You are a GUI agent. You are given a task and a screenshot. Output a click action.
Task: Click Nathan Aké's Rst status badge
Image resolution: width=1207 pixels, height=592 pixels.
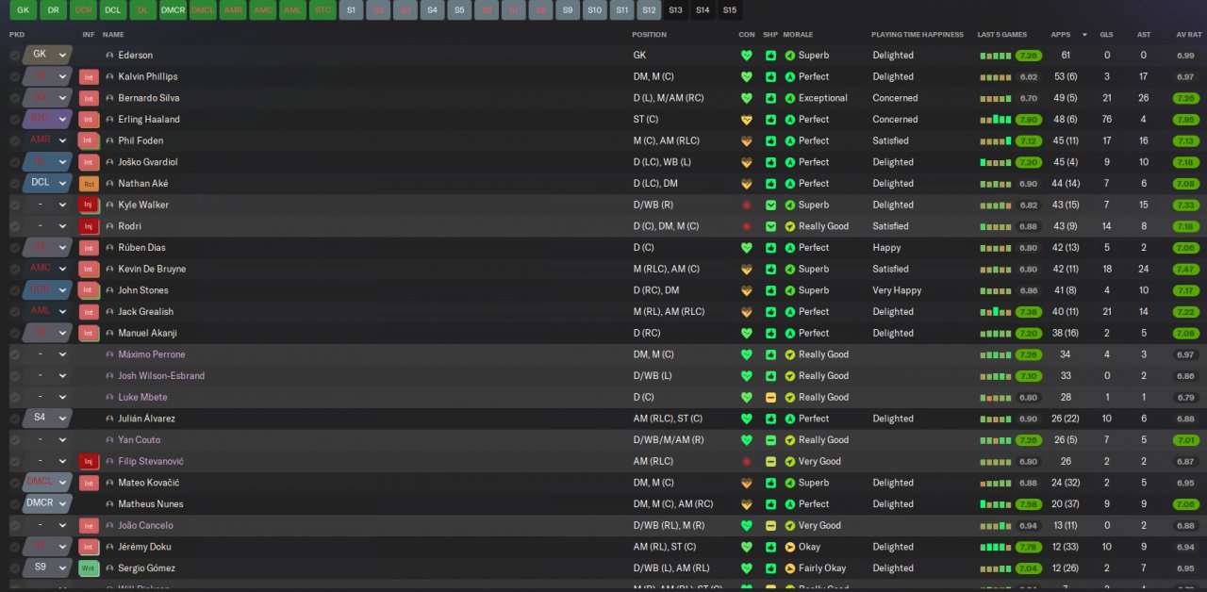[89, 184]
